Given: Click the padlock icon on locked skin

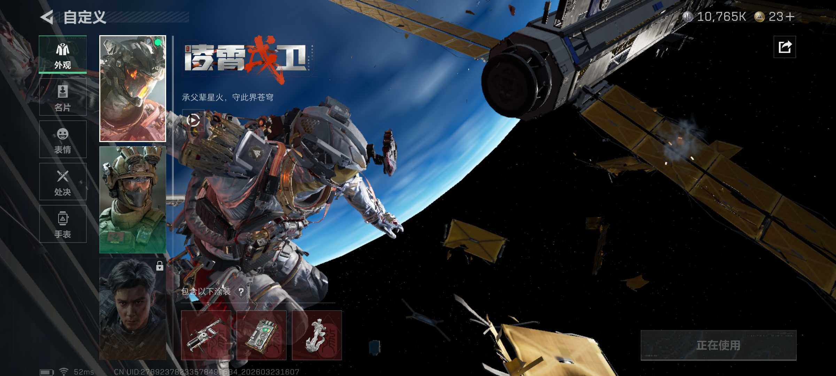Looking at the screenshot, I should click(160, 266).
